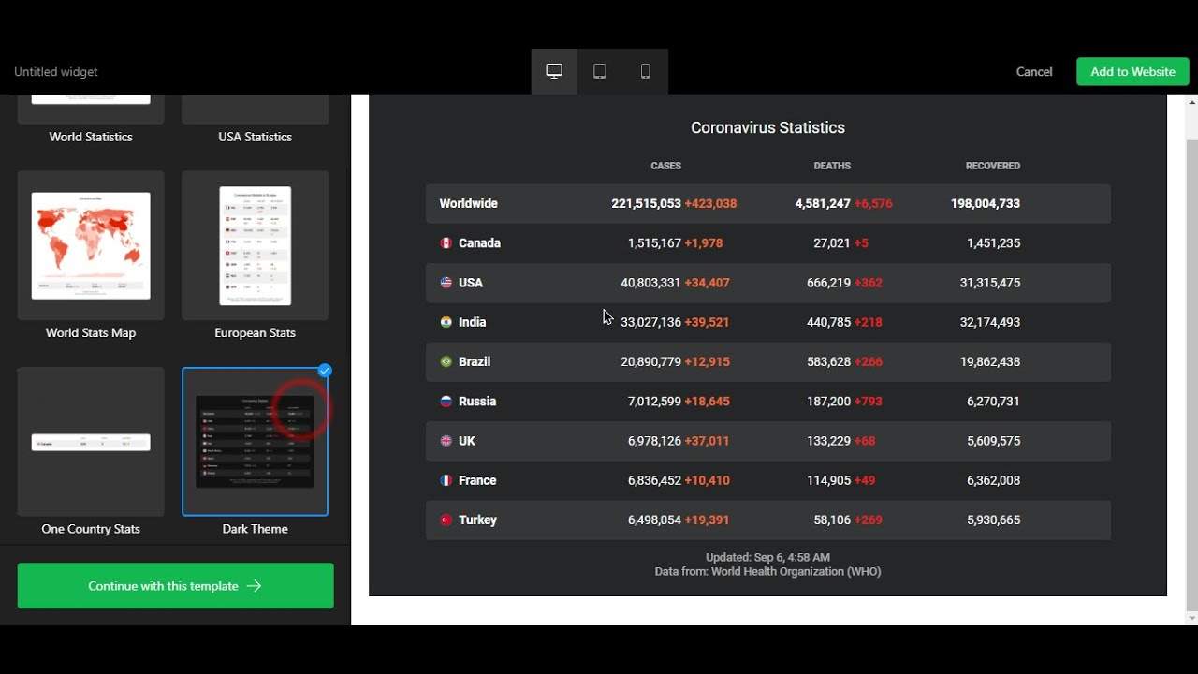The width and height of the screenshot is (1198, 674).
Task: Switch to desktop preview icon
Action: point(554,71)
